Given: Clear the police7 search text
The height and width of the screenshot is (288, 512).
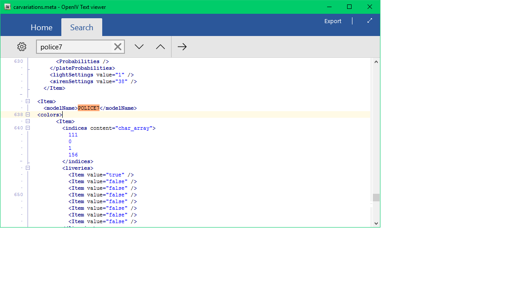Looking at the screenshot, I should [x=118, y=47].
